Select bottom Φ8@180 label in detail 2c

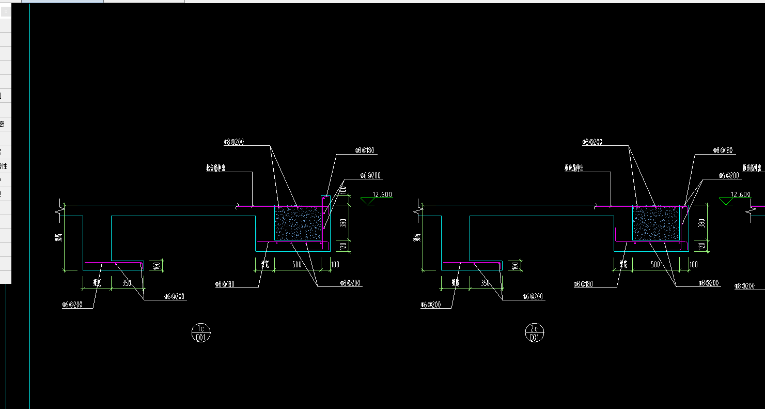coord(584,284)
